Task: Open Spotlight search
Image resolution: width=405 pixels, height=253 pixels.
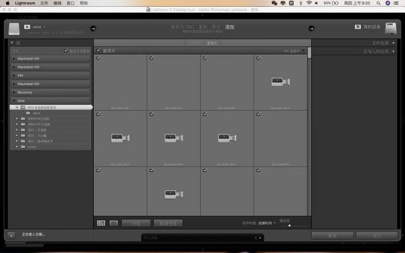Action: tap(379, 3)
